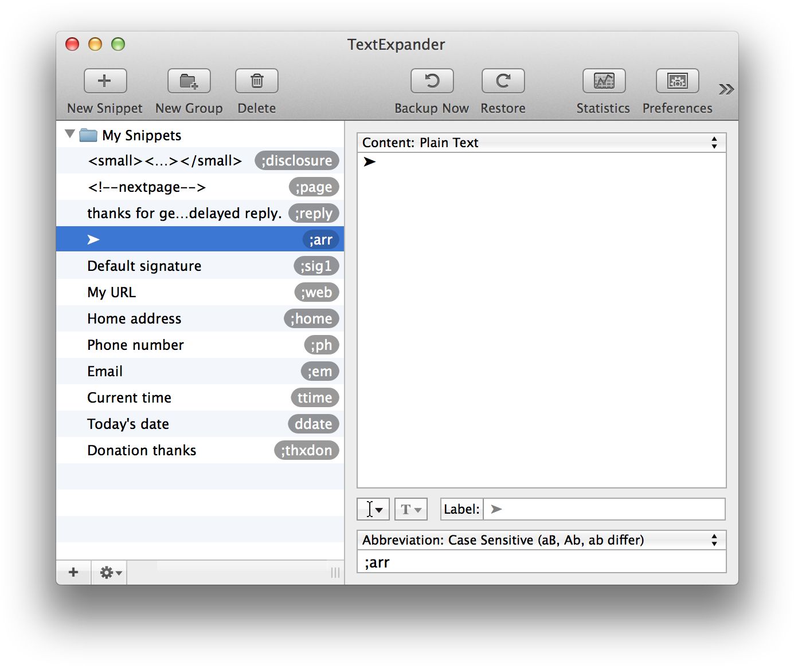Click the New Group folder icon
The width and height of the screenshot is (794, 666).
pos(189,81)
